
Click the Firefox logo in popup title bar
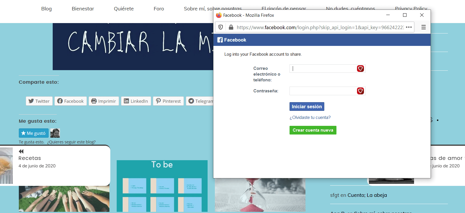[219, 15]
